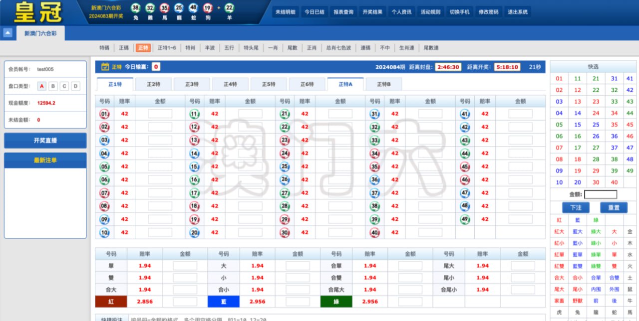Select number ball 30 in the betting grid
Screen dimensions: 639x321
[x=285, y=232]
